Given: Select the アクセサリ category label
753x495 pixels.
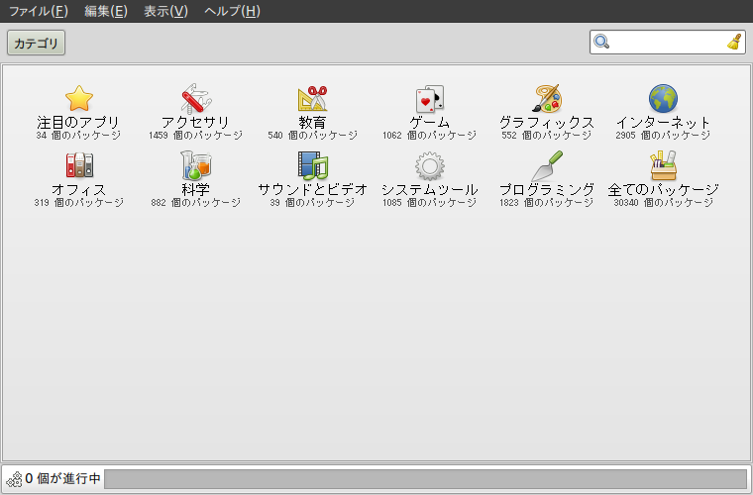Looking at the screenshot, I should pos(196,123).
